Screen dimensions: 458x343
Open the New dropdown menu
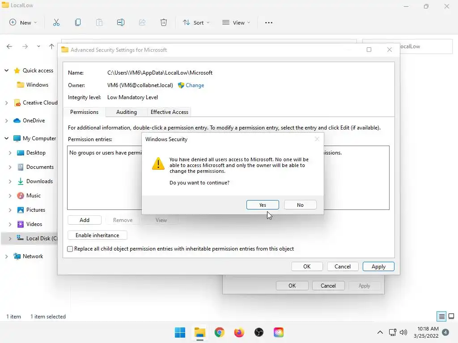[23, 22]
